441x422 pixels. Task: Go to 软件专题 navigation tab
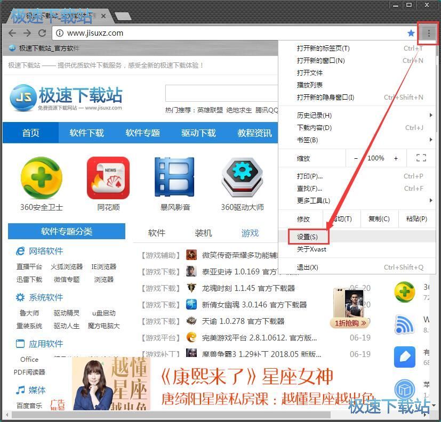[x=142, y=133]
